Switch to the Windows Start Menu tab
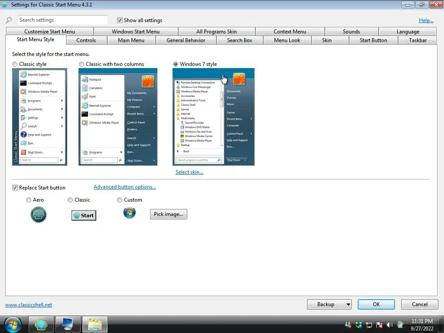444x333 pixels. point(136,31)
